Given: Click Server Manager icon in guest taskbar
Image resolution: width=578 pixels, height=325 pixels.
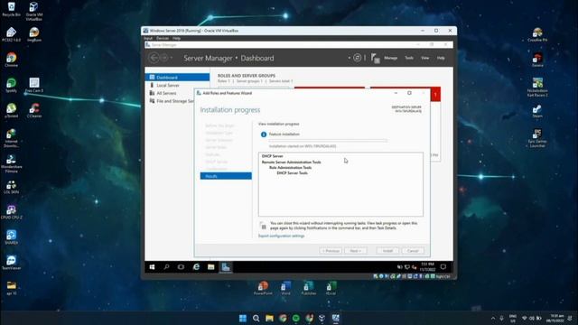Looking at the screenshot, I should 226,267.
